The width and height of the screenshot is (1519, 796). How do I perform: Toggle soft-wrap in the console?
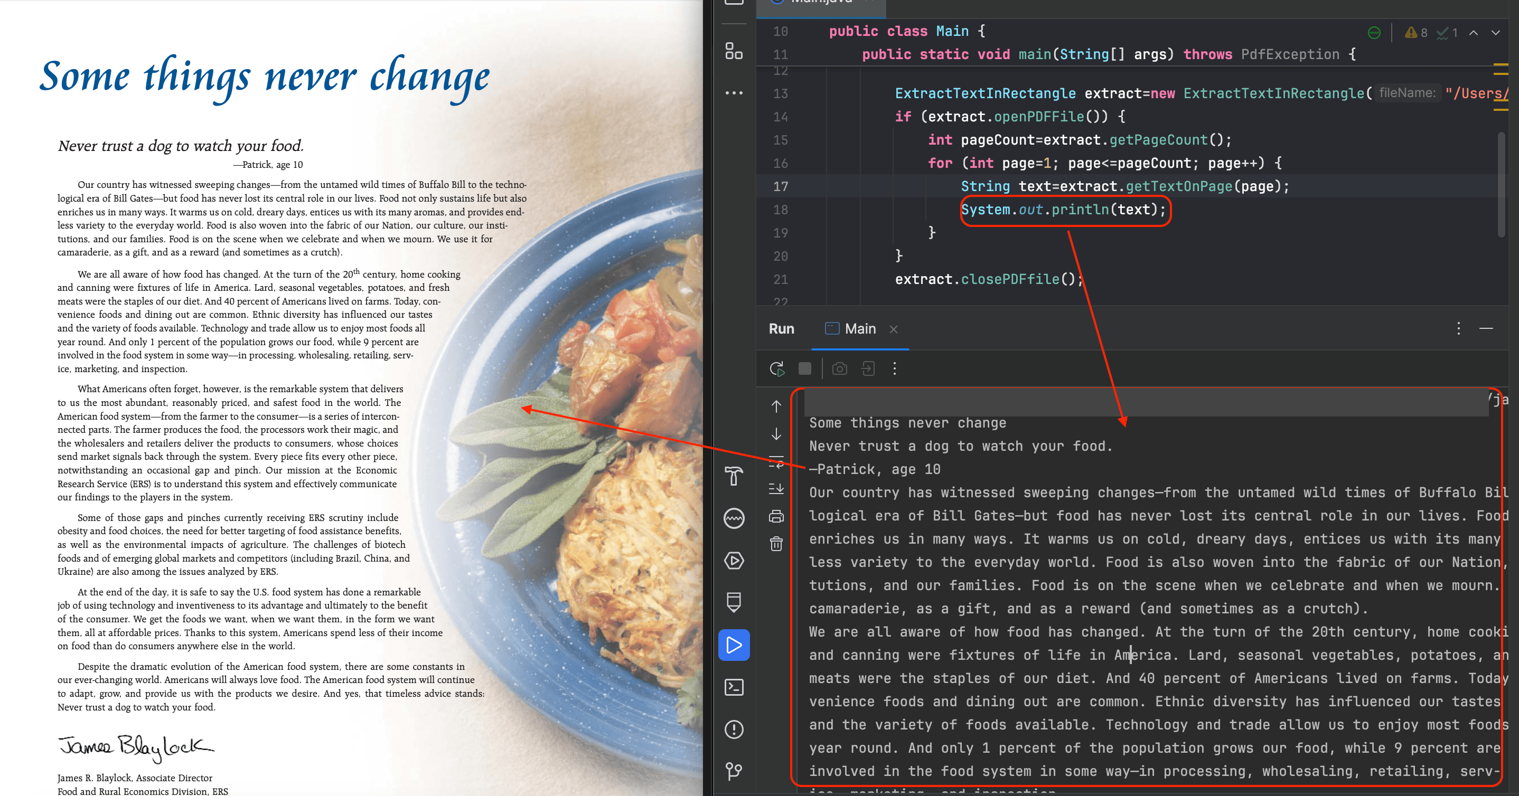[x=776, y=461]
